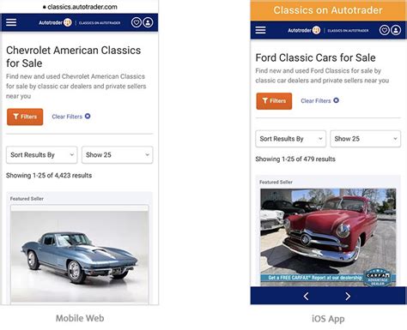This screenshot has height=330, width=407.
Task: Tap favorites heart icon in Mobile Web header
Action: 137,22
